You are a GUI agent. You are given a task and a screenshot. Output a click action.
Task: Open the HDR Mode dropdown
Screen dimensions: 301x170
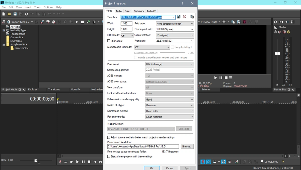coord(127,36)
